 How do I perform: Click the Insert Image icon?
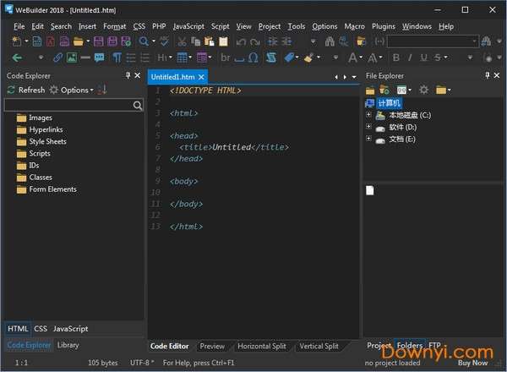coord(72,57)
